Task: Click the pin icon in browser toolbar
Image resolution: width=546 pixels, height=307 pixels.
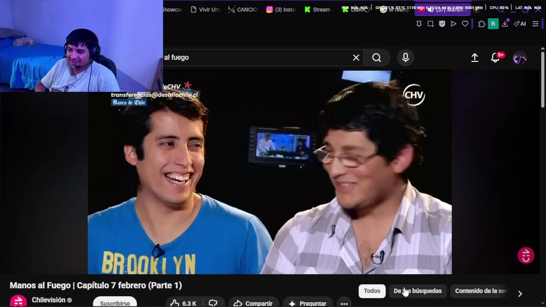Action: pos(419,24)
